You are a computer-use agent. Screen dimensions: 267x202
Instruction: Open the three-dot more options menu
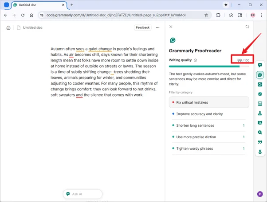pos(158,27)
